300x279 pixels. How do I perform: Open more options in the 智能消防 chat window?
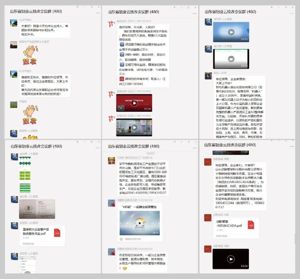pos(194,13)
